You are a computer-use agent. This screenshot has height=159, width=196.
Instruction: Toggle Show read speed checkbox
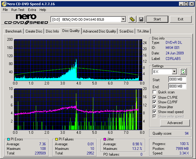click(x=155, y=112)
